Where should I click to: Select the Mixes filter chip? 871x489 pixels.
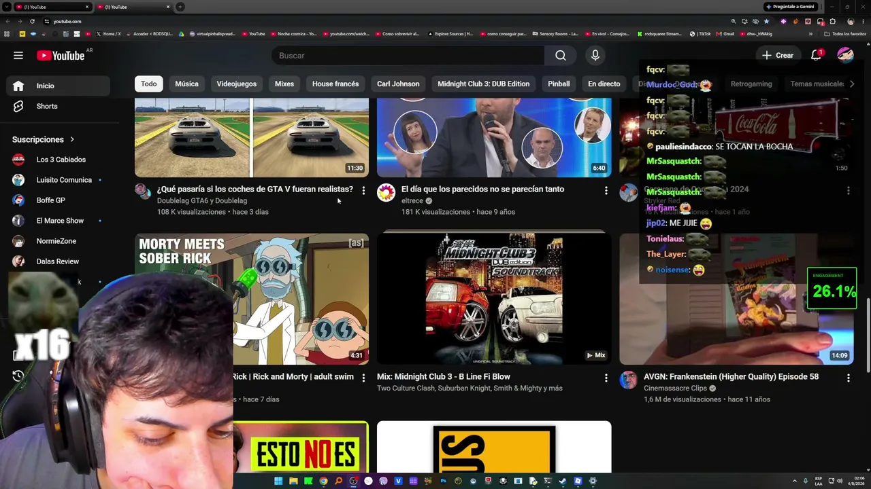[284, 84]
